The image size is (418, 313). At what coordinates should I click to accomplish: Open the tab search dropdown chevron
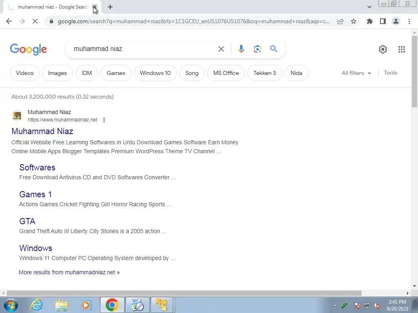click(369, 7)
